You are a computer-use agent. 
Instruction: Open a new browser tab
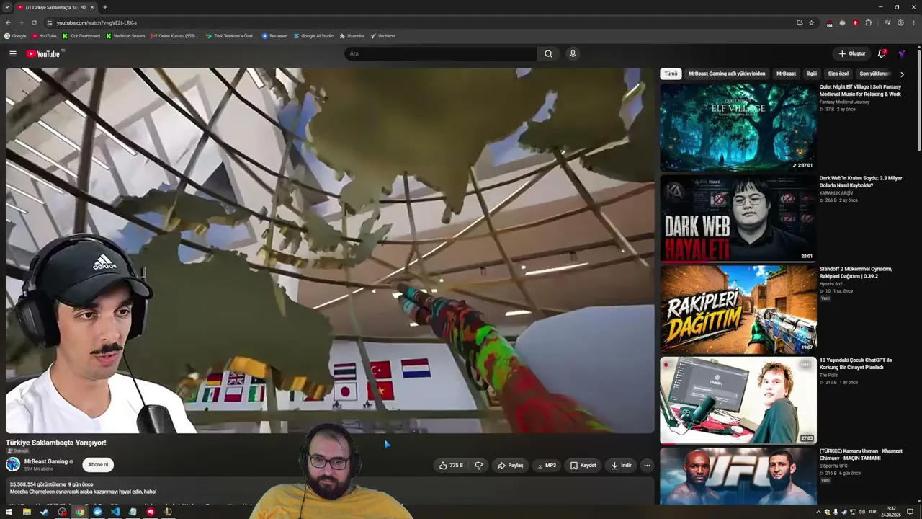(105, 7)
